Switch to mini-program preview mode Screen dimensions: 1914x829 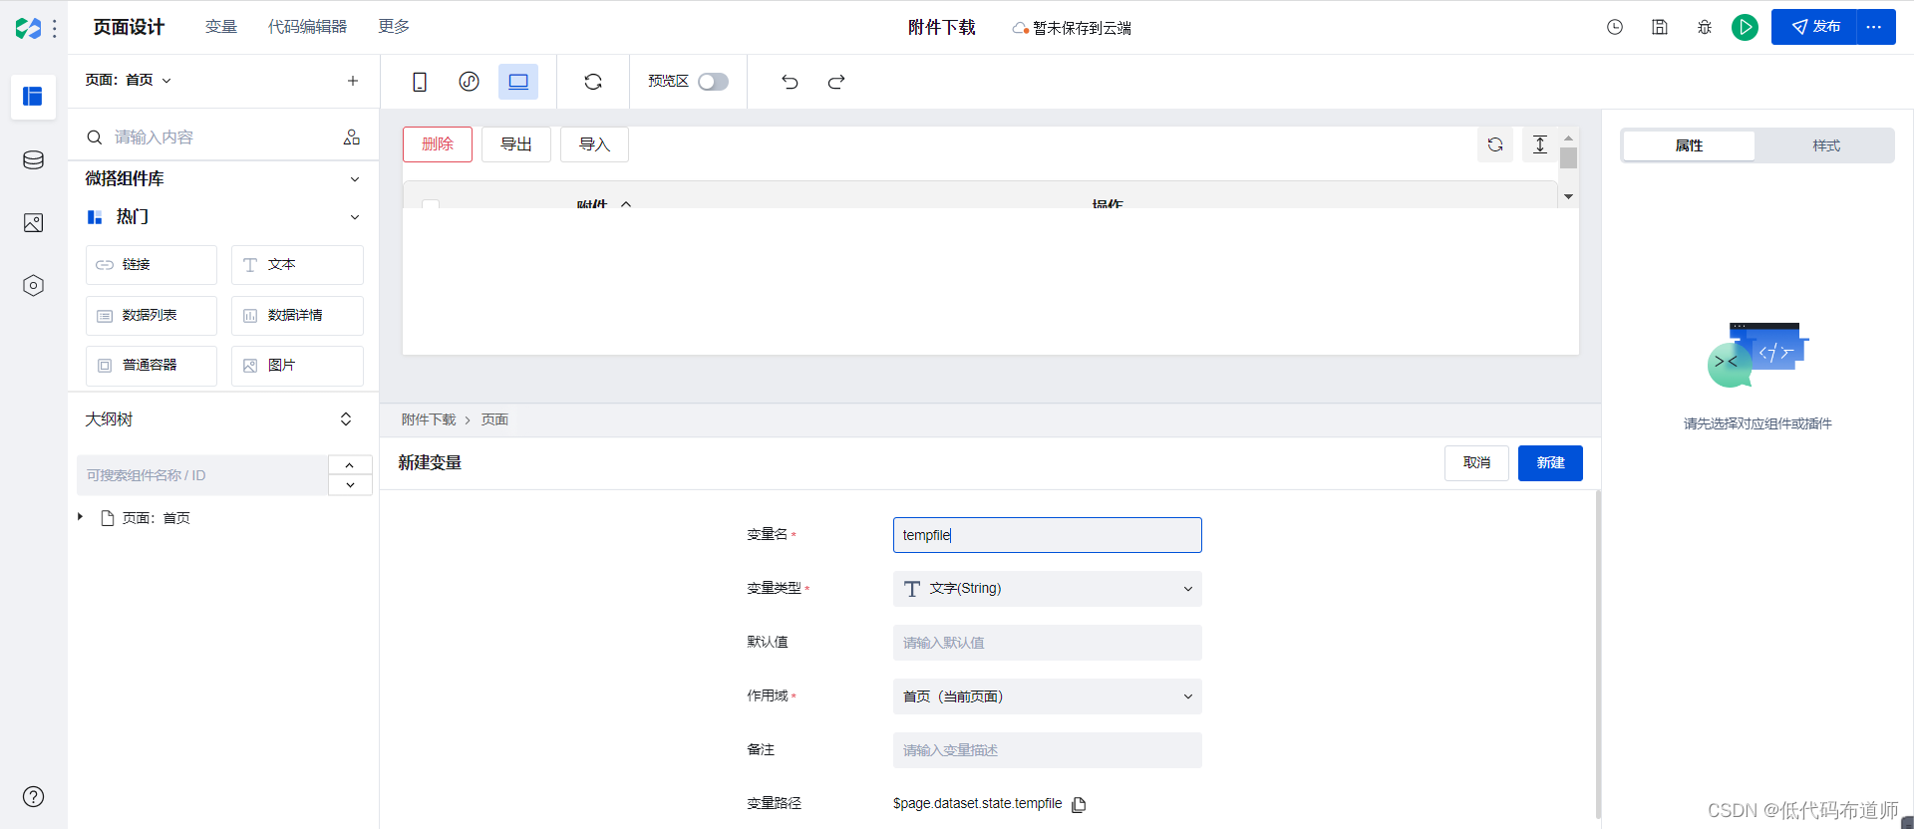pyautogui.click(x=470, y=82)
